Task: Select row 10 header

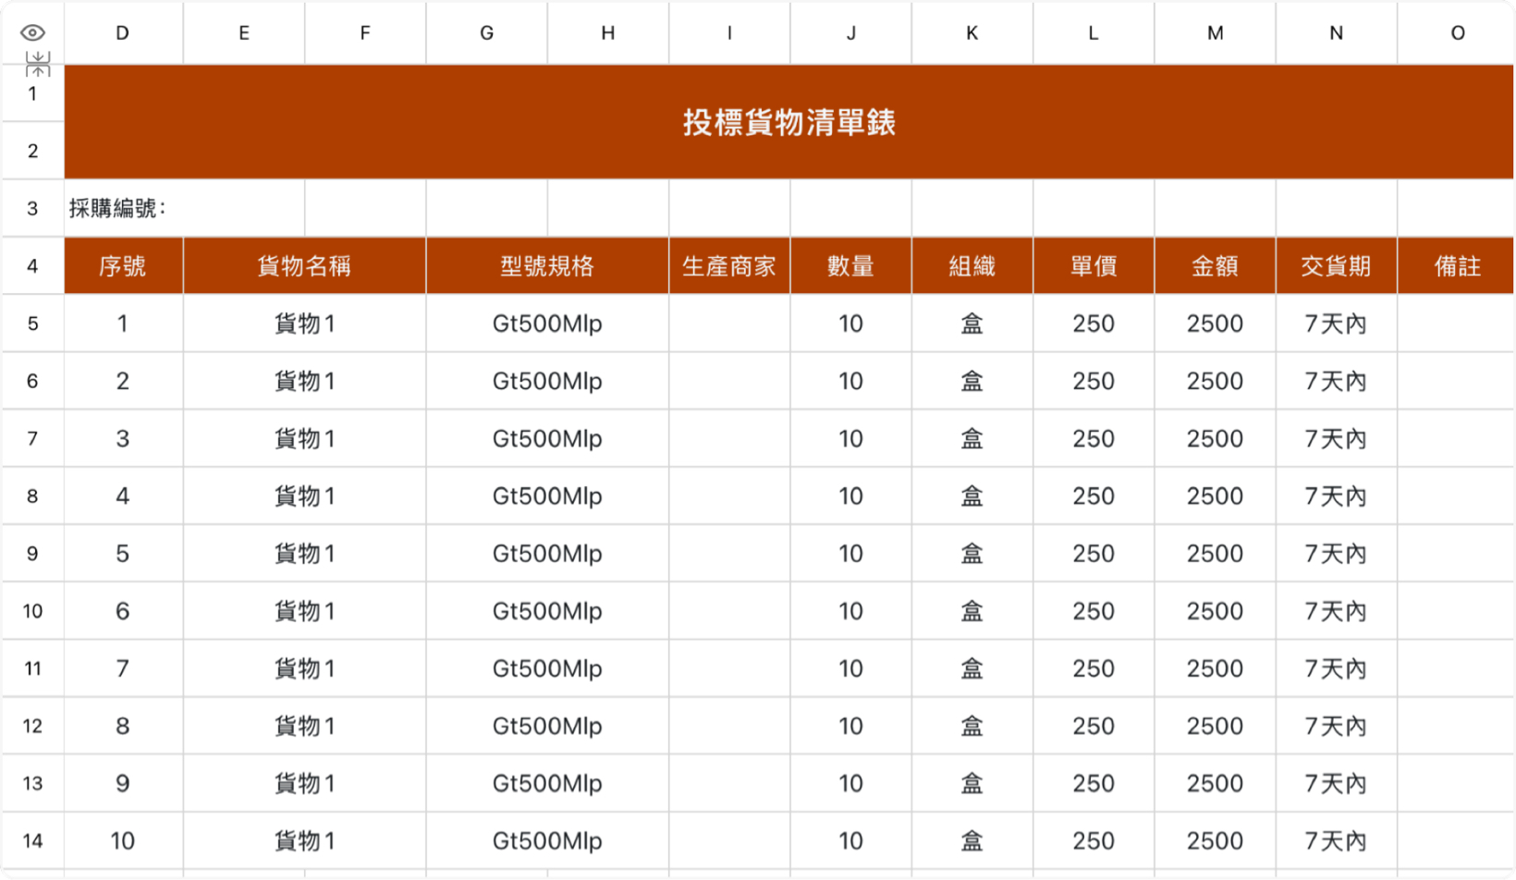Action: 32,611
